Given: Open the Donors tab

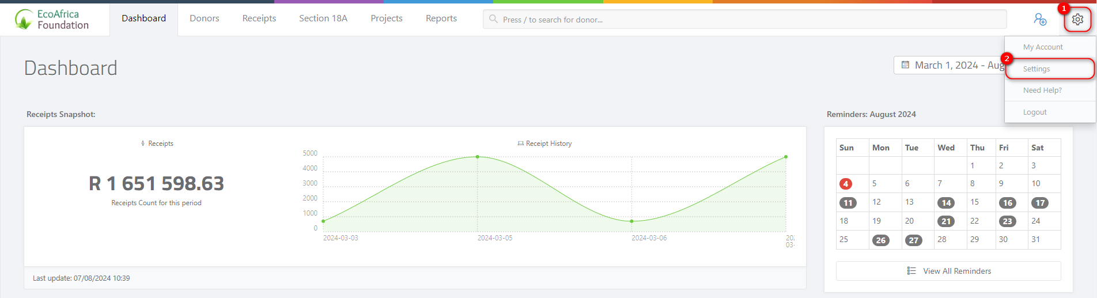Looking at the screenshot, I should [x=205, y=18].
